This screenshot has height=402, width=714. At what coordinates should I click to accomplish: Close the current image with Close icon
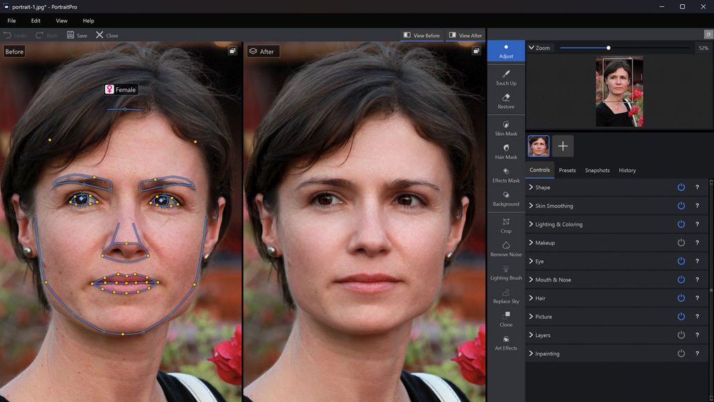click(99, 35)
